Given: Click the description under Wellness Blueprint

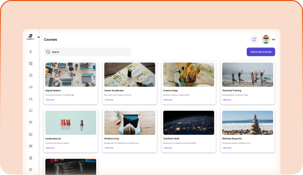Looking at the screenshot, I should [x=237, y=143].
